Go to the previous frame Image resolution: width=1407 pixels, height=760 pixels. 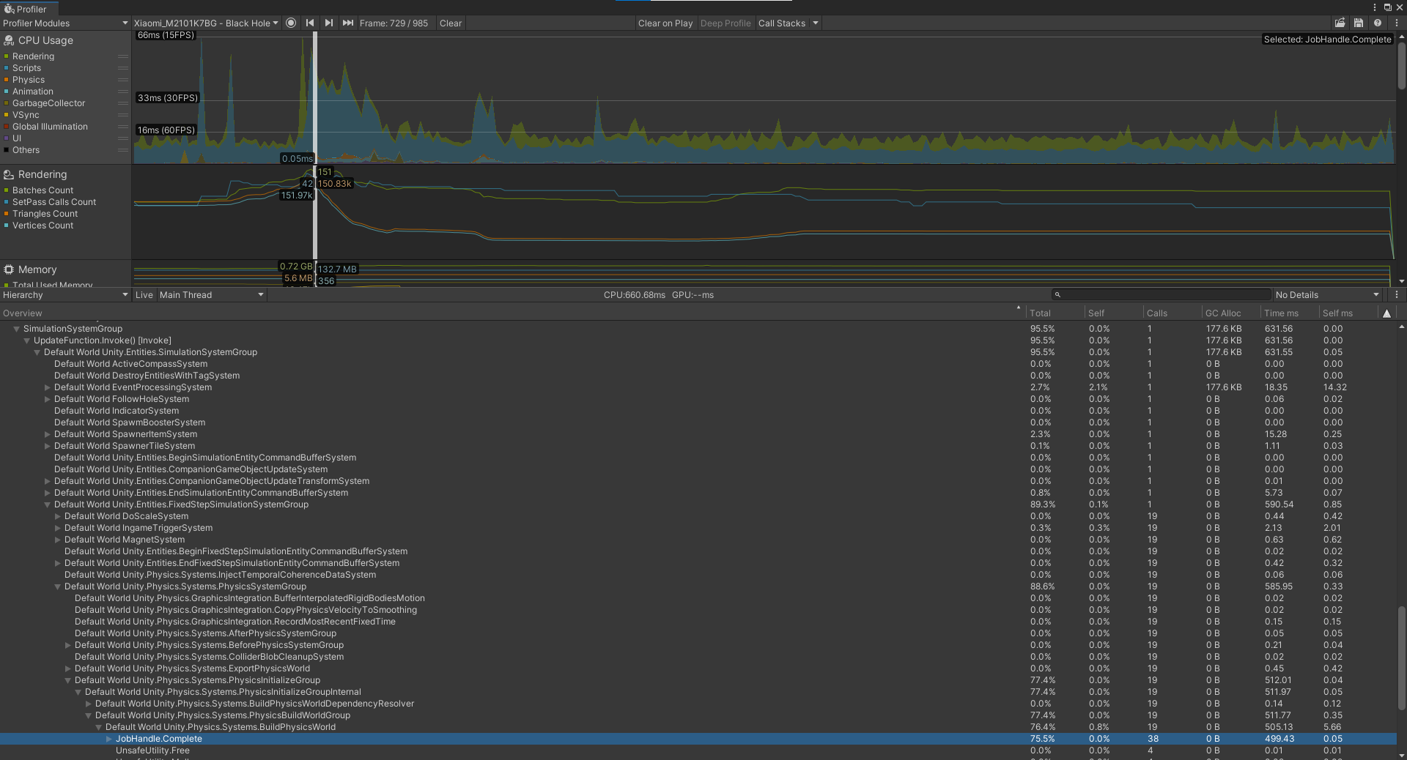click(x=310, y=23)
